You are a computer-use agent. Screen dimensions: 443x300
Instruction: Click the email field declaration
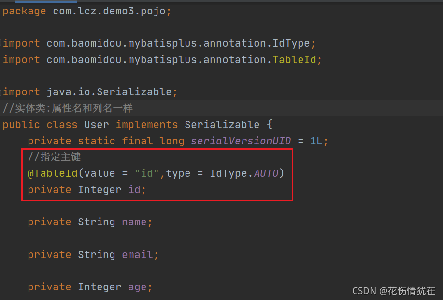click(x=93, y=255)
